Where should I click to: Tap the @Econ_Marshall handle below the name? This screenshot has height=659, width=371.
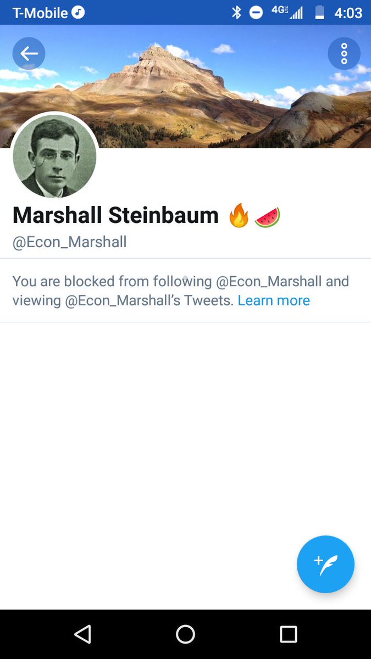coord(70,242)
